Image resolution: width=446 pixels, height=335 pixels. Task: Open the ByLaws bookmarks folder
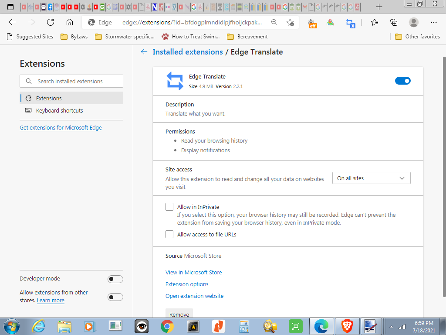(x=74, y=37)
